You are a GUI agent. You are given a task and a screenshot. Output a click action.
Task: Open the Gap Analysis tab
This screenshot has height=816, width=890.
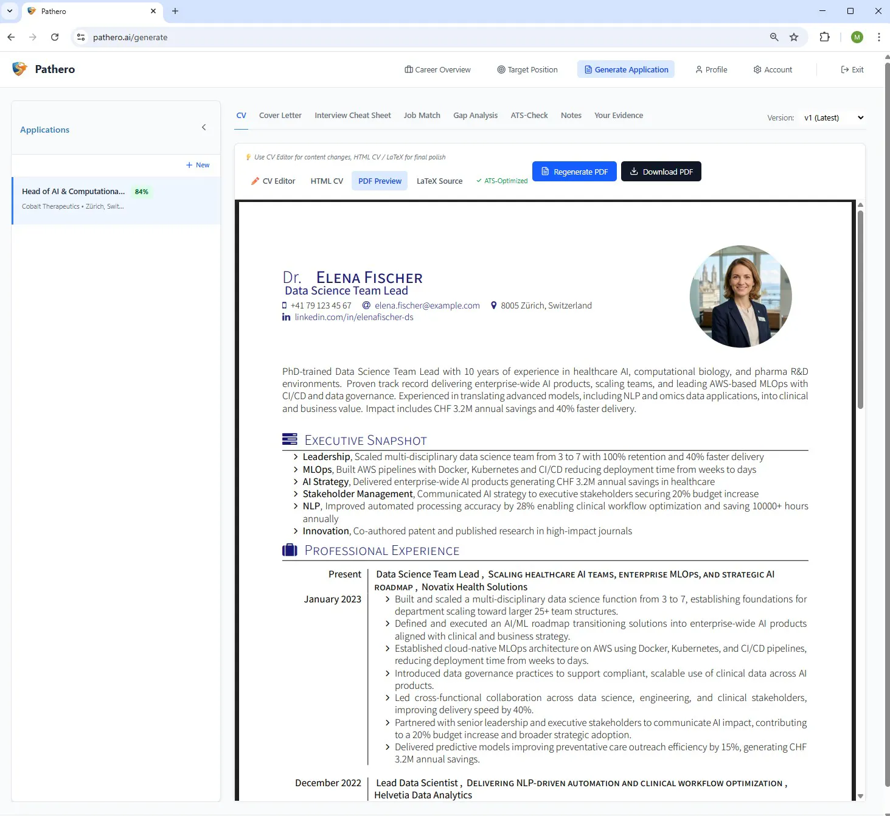475,116
